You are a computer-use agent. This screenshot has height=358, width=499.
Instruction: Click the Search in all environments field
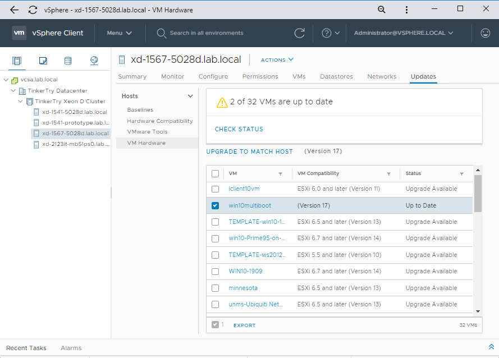pyautogui.click(x=206, y=33)
